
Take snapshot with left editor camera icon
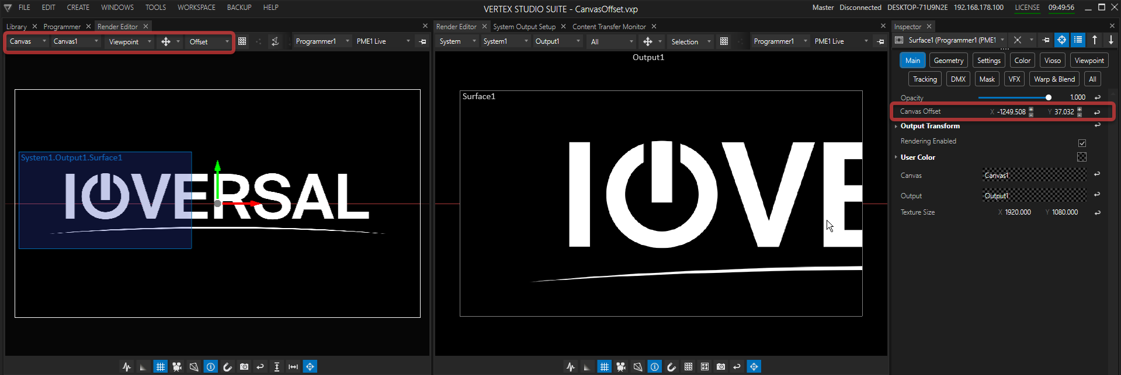pyautogui.click(x=244, y=367)
